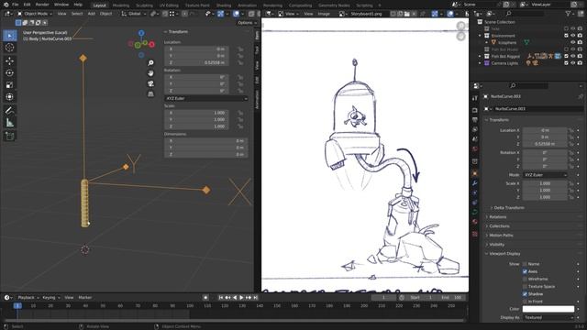
Task: Select the Measure tool
Action: point(10,122)
